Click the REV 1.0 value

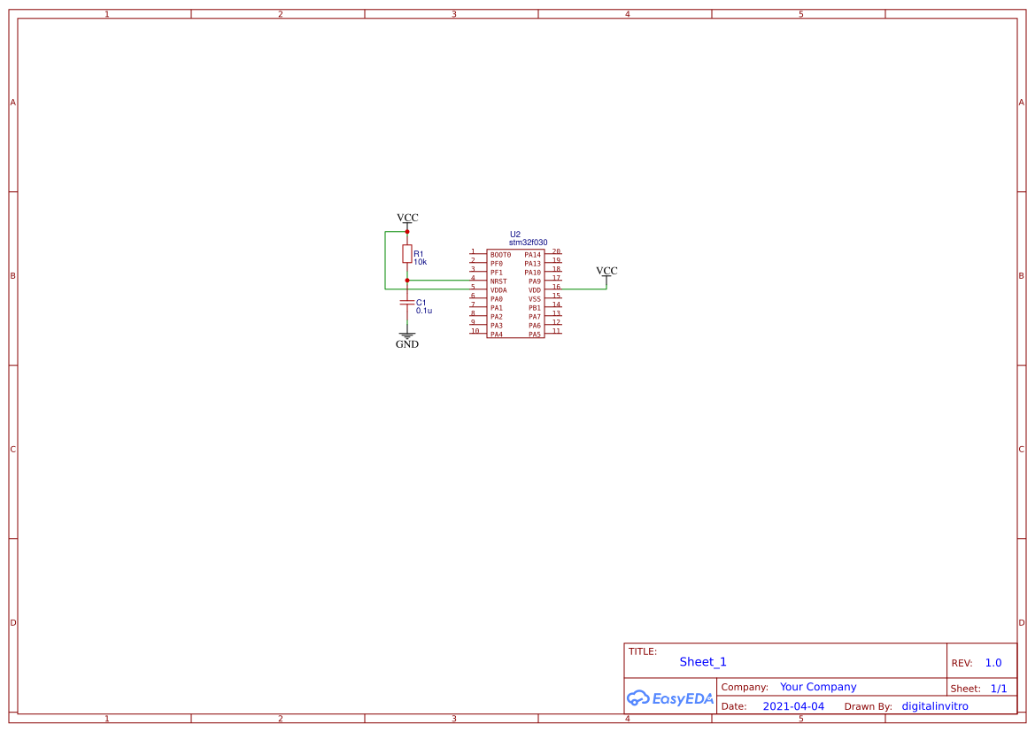993,663
